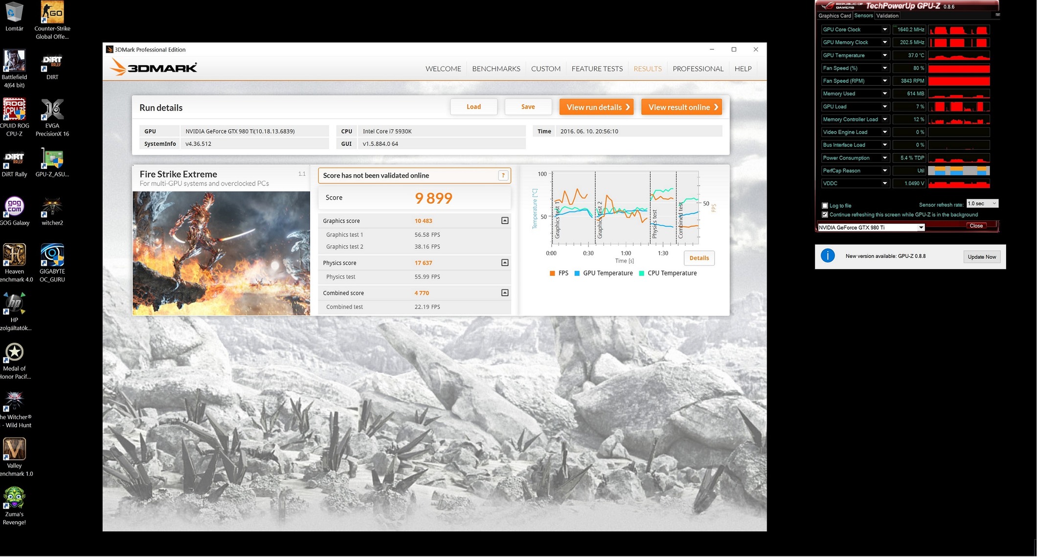Open the PROFESSIONAL tab
The height and width of the screenshot is (557, 1037).
[698, 69]
